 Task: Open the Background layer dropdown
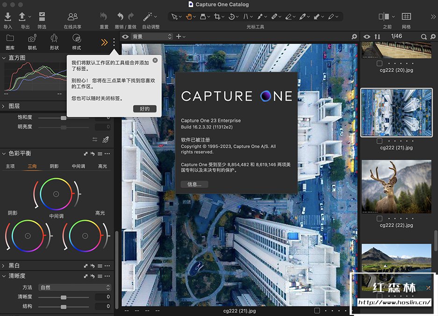151,36
